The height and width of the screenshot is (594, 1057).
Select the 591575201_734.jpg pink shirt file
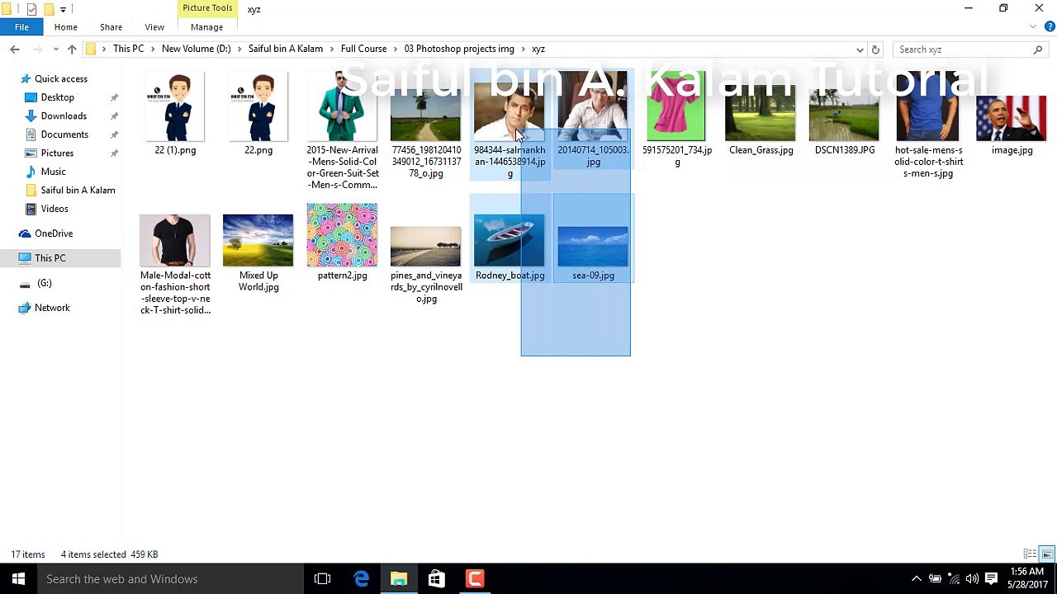point(676,119)
